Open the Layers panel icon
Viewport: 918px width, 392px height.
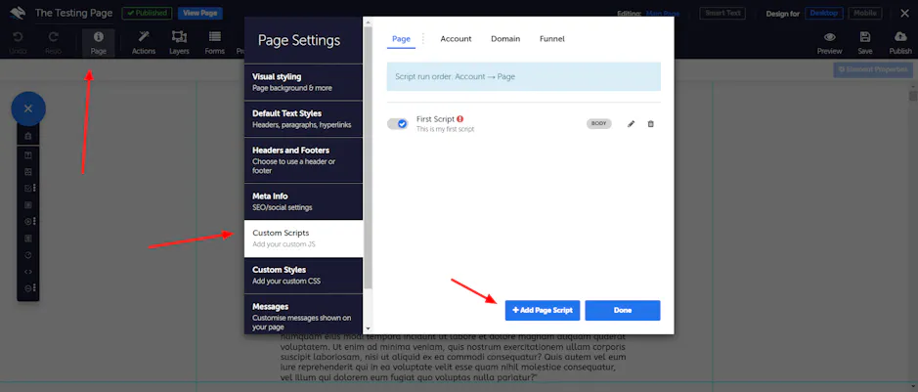point(179,37)
